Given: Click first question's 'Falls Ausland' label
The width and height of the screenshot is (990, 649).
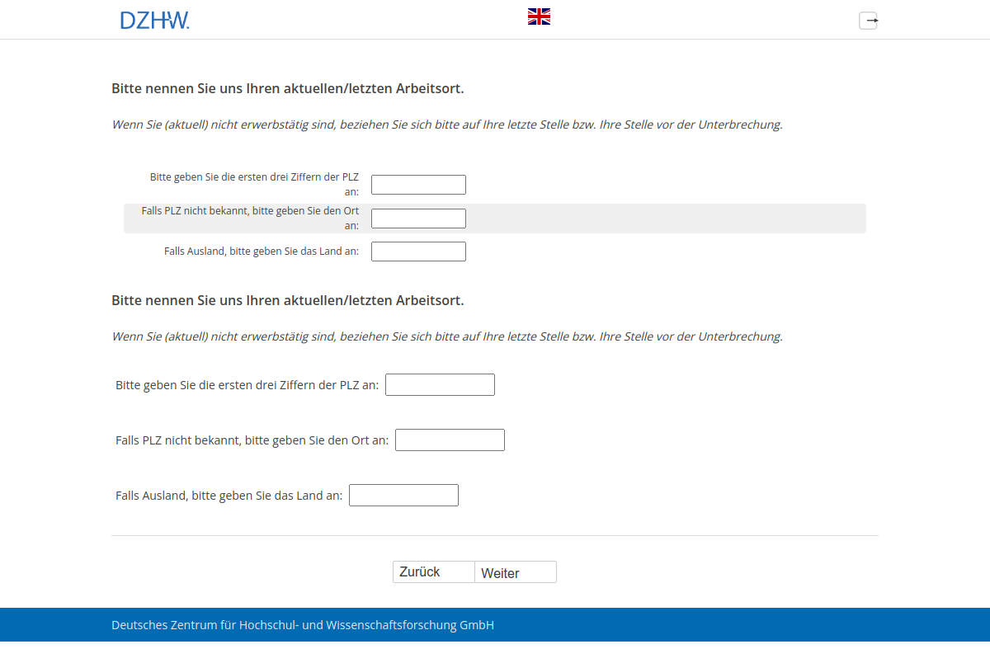Looking at the screenshot, I should point(262,252).
